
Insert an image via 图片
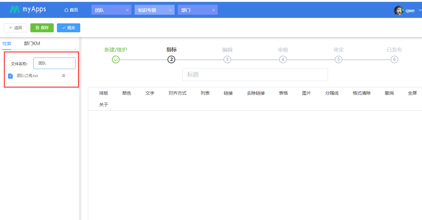tap(307, 93)
